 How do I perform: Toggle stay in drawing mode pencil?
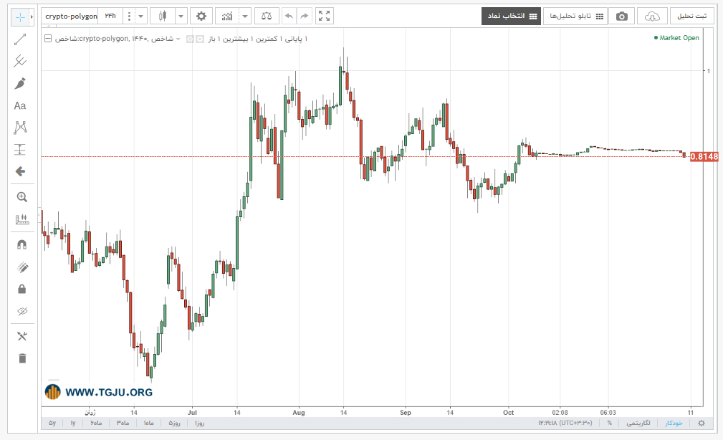pos(21,267)
